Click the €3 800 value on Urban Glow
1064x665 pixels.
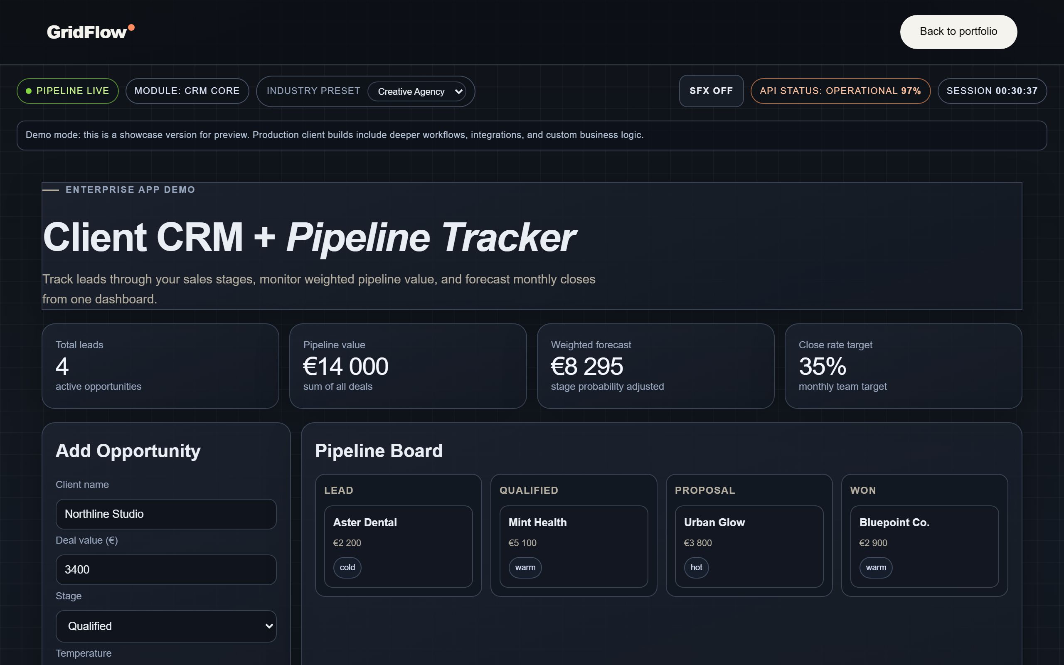tap(698, 543)
